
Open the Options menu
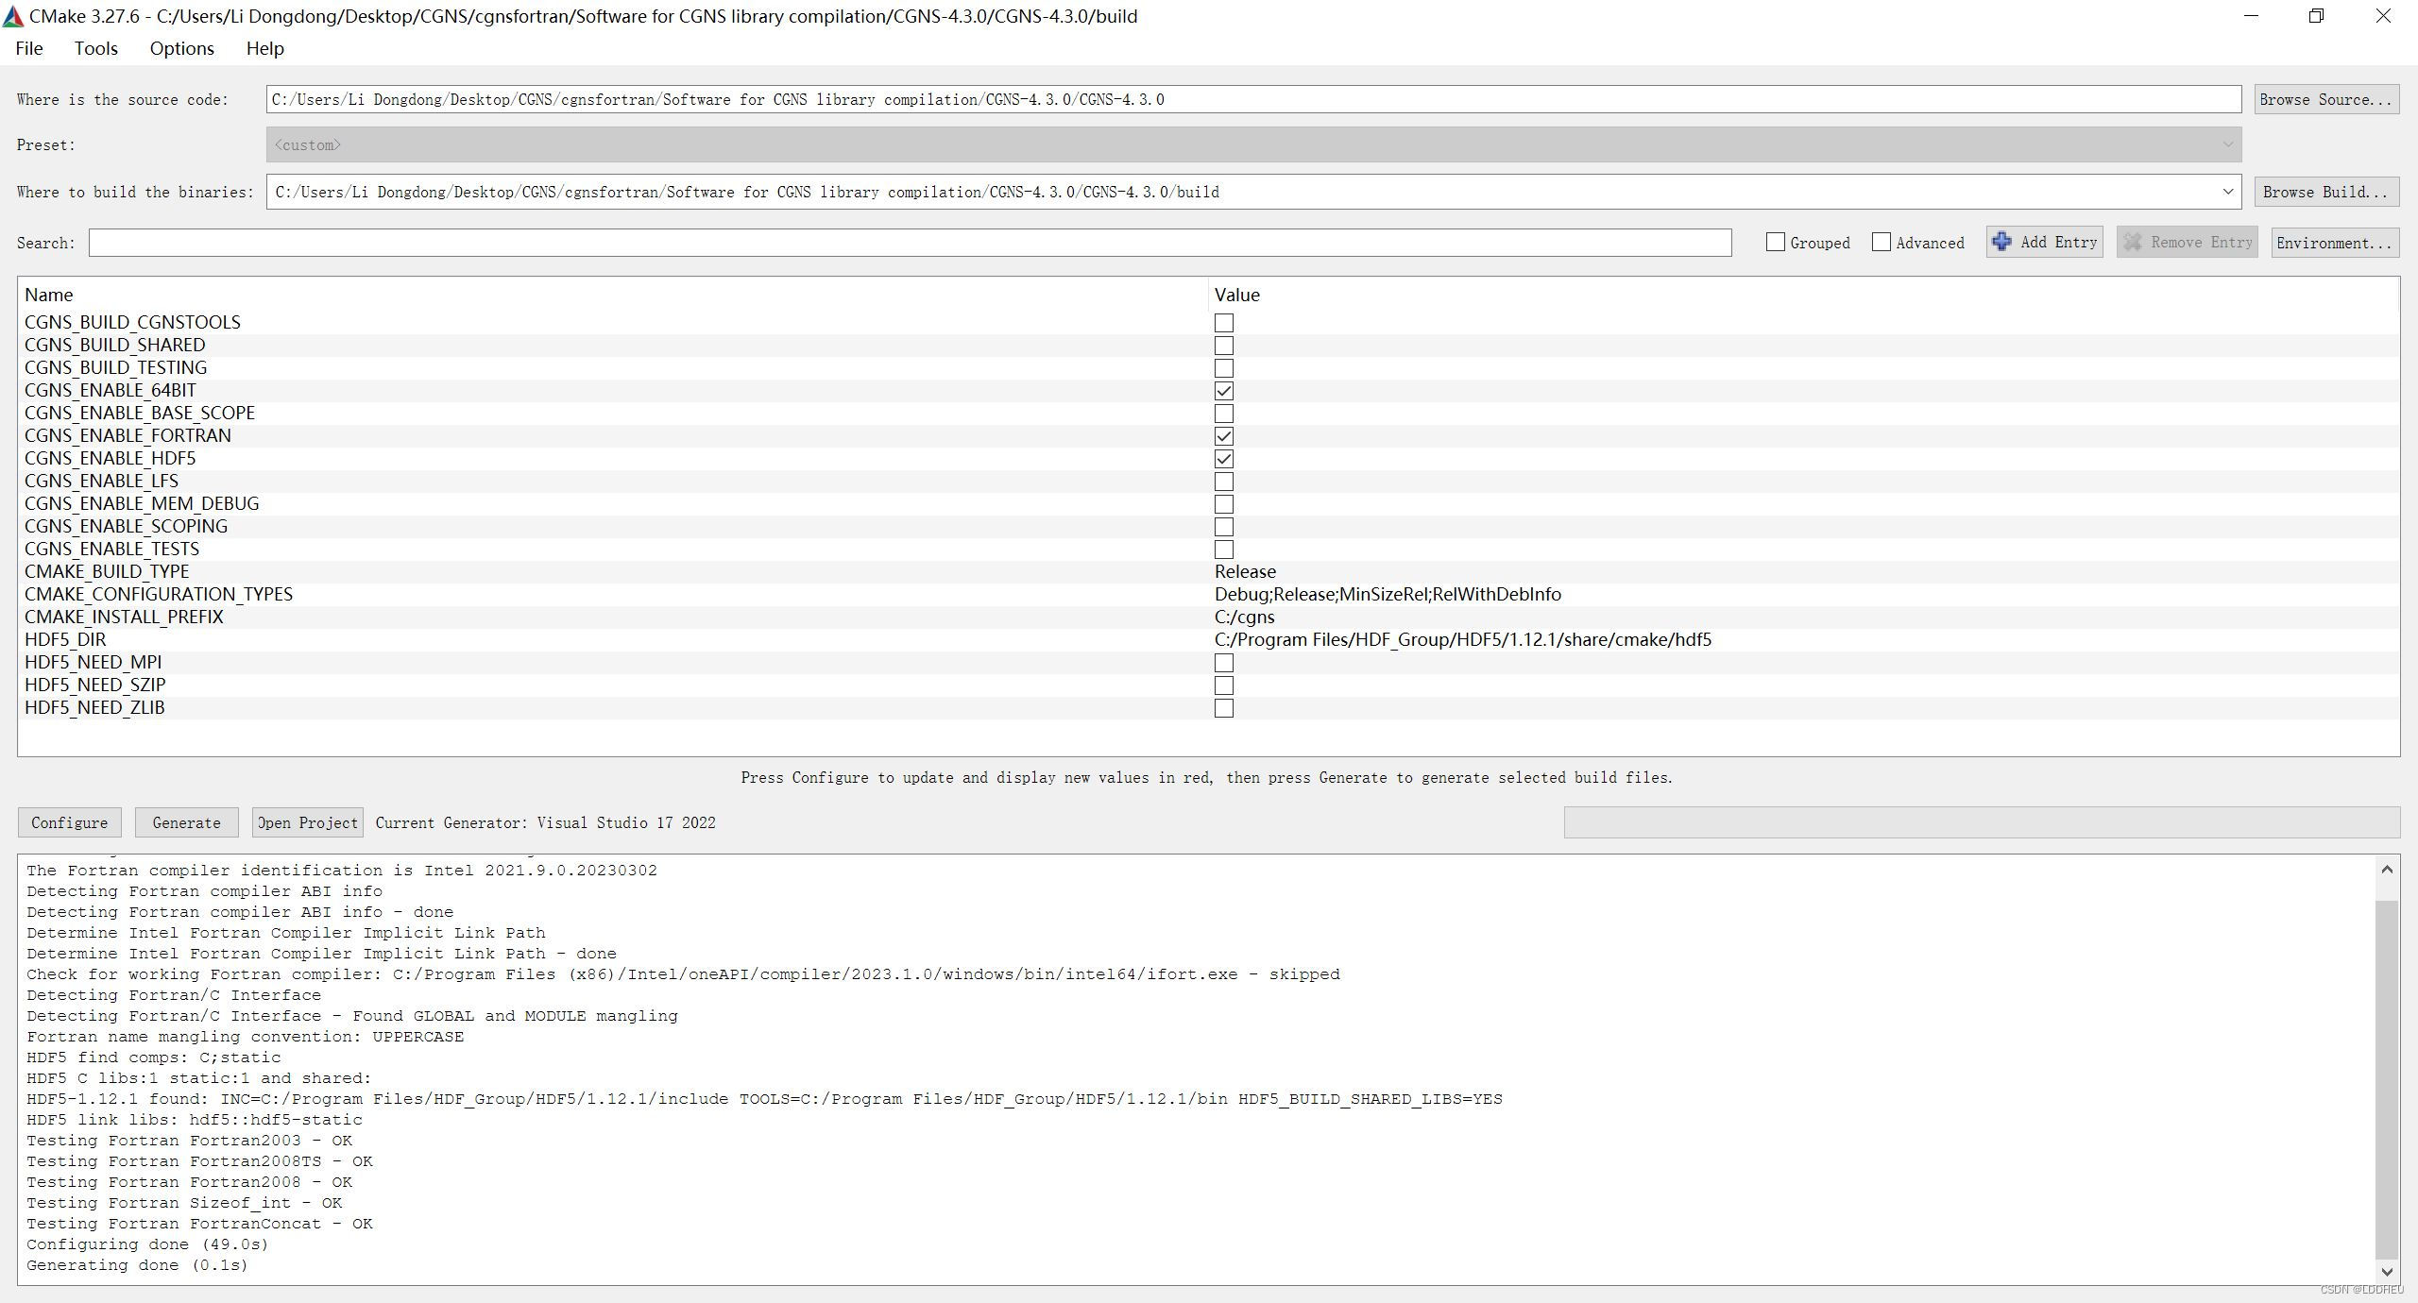(x=181, y=48)
